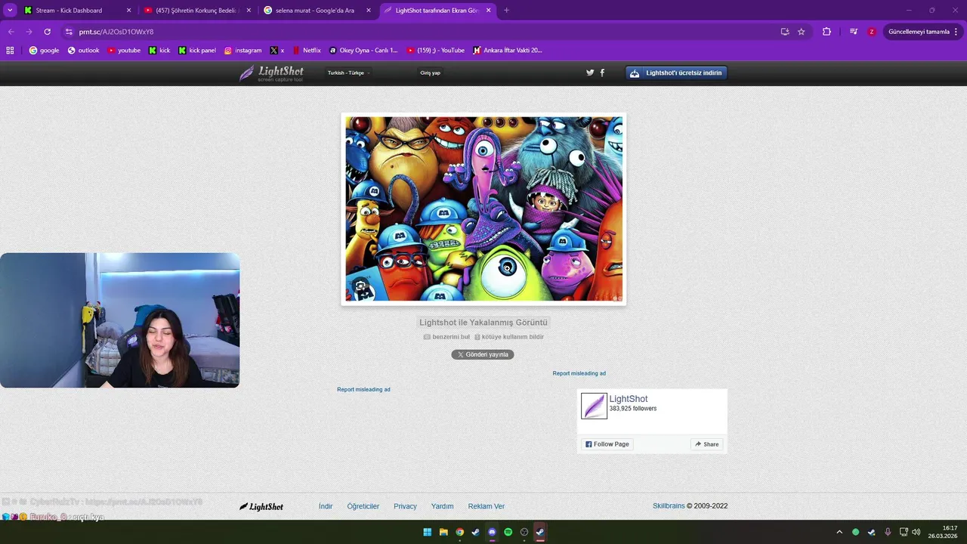This screenshot has width=967, height=544.
Task: Open Reklam Ver footer link
Action: 487,506
